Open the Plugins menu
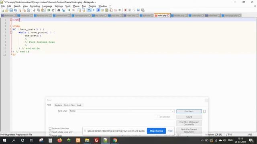Viewport: 257px width, 144px height. click(92, 6)
